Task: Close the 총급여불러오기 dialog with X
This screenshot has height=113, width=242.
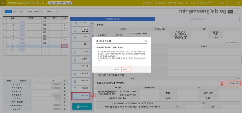Action: pos(146,41)
